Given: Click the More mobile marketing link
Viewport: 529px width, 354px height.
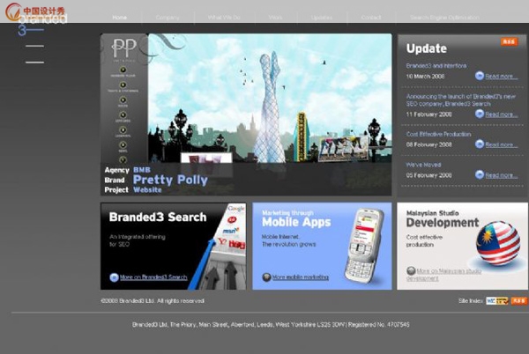Looking at the screenshot, I should coord(301,277).
